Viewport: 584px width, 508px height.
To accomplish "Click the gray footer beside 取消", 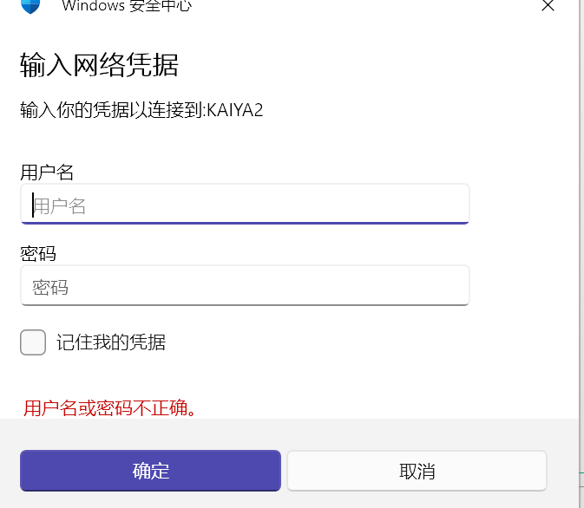I will [562, 472].
